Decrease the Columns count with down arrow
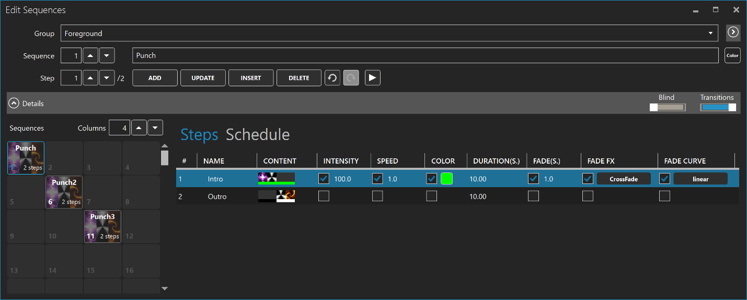747x300 pixels. tap(155, 128)
